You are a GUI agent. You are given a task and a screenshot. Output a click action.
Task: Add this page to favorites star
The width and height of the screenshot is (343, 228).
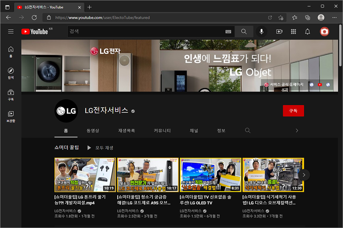coord(281,17)
